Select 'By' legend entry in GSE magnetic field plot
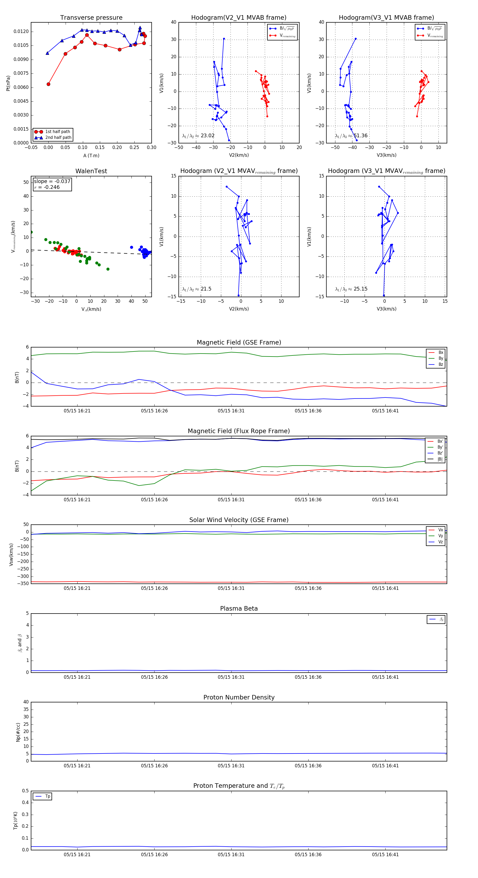This screenshot has height=878, width=478. tap(436, 359)
